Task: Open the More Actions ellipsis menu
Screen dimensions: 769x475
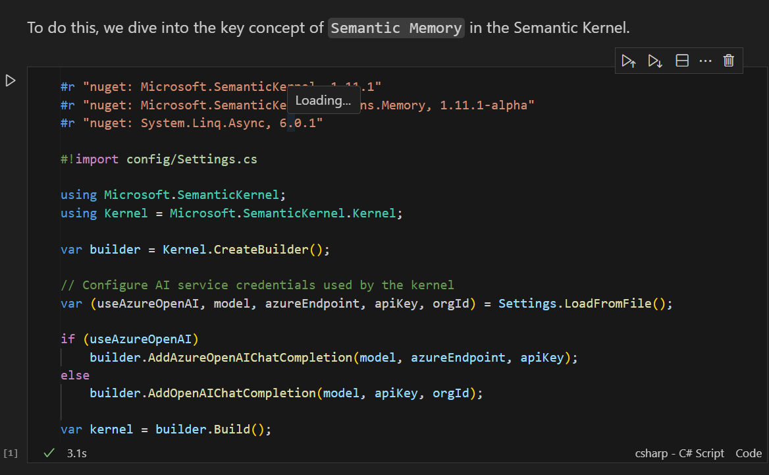Action: pos(705,61)
